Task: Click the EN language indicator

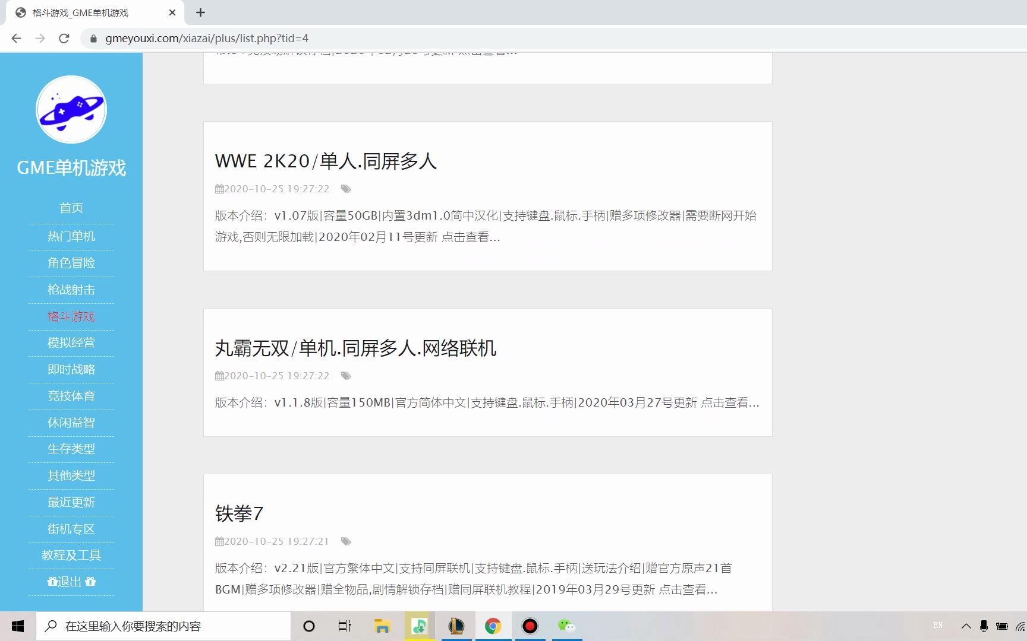Action: (x=938, y=625)
